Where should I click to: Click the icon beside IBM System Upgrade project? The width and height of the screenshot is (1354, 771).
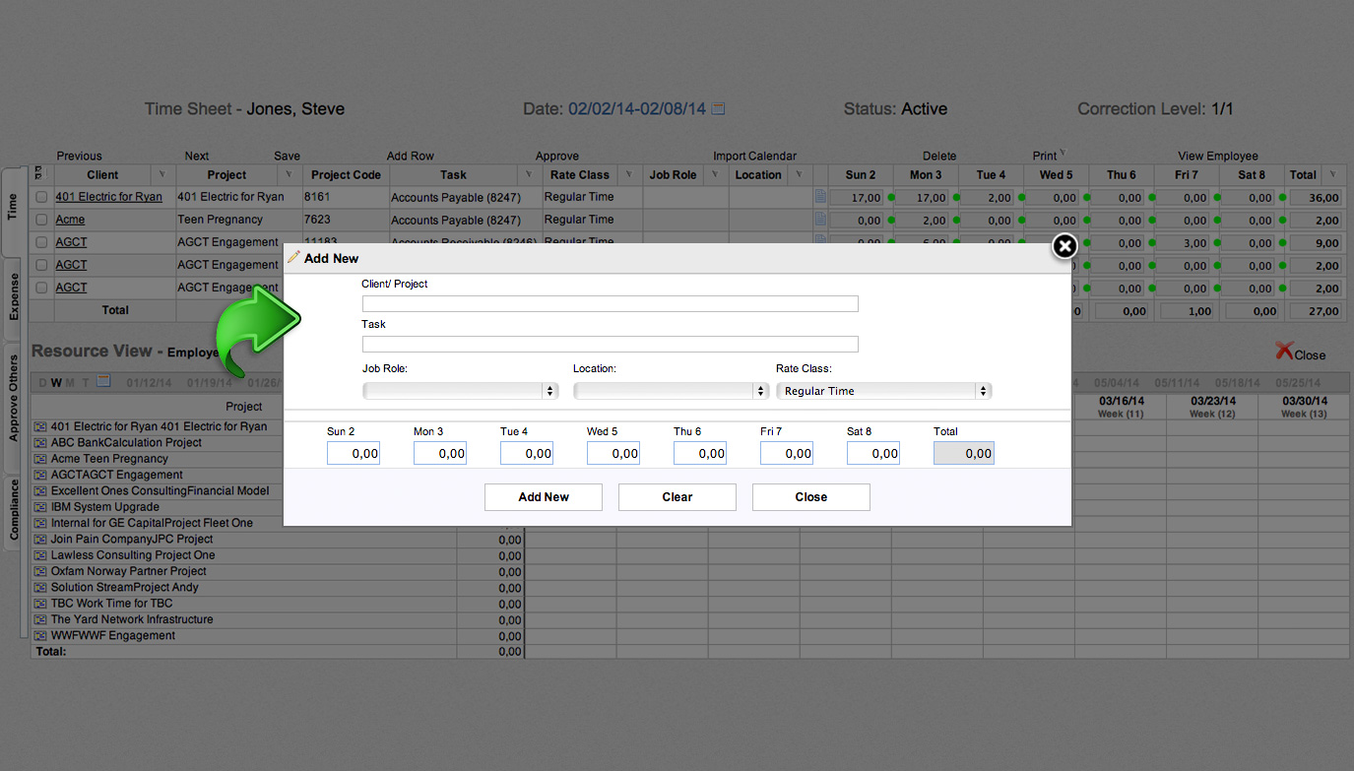40,507
